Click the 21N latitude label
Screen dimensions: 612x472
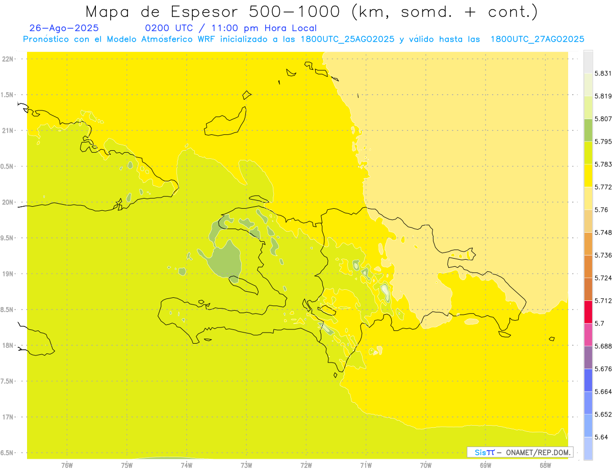click(8, 131)
